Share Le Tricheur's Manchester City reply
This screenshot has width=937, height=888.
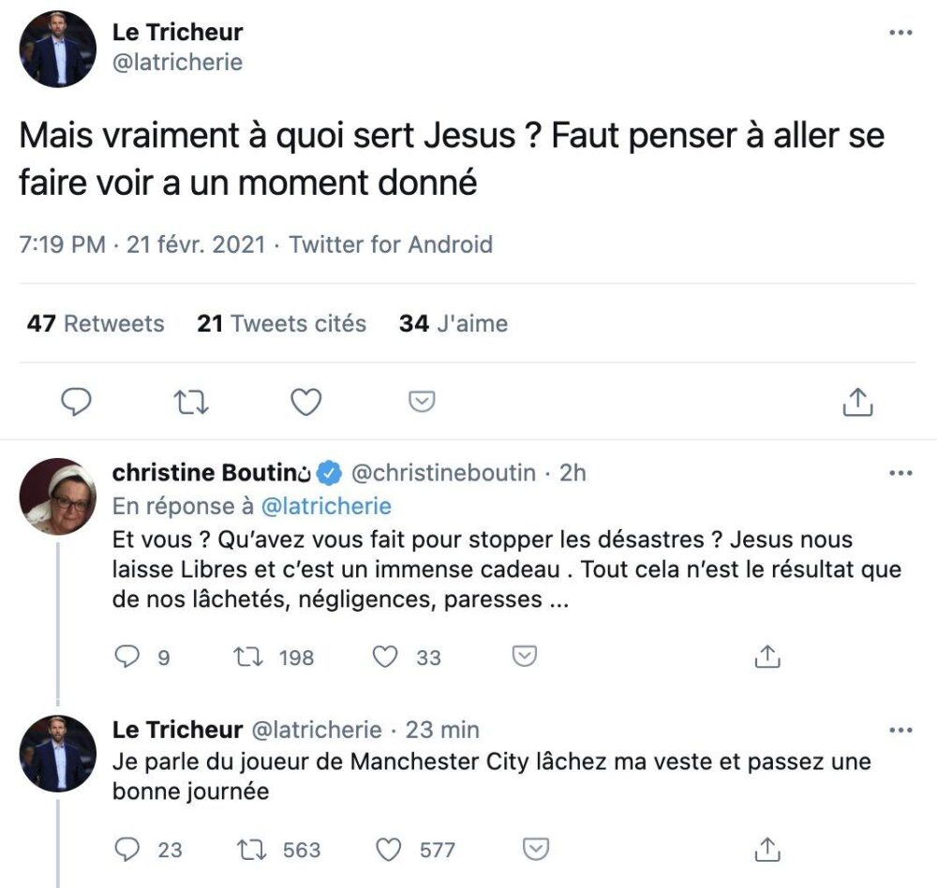click(767, 850)
